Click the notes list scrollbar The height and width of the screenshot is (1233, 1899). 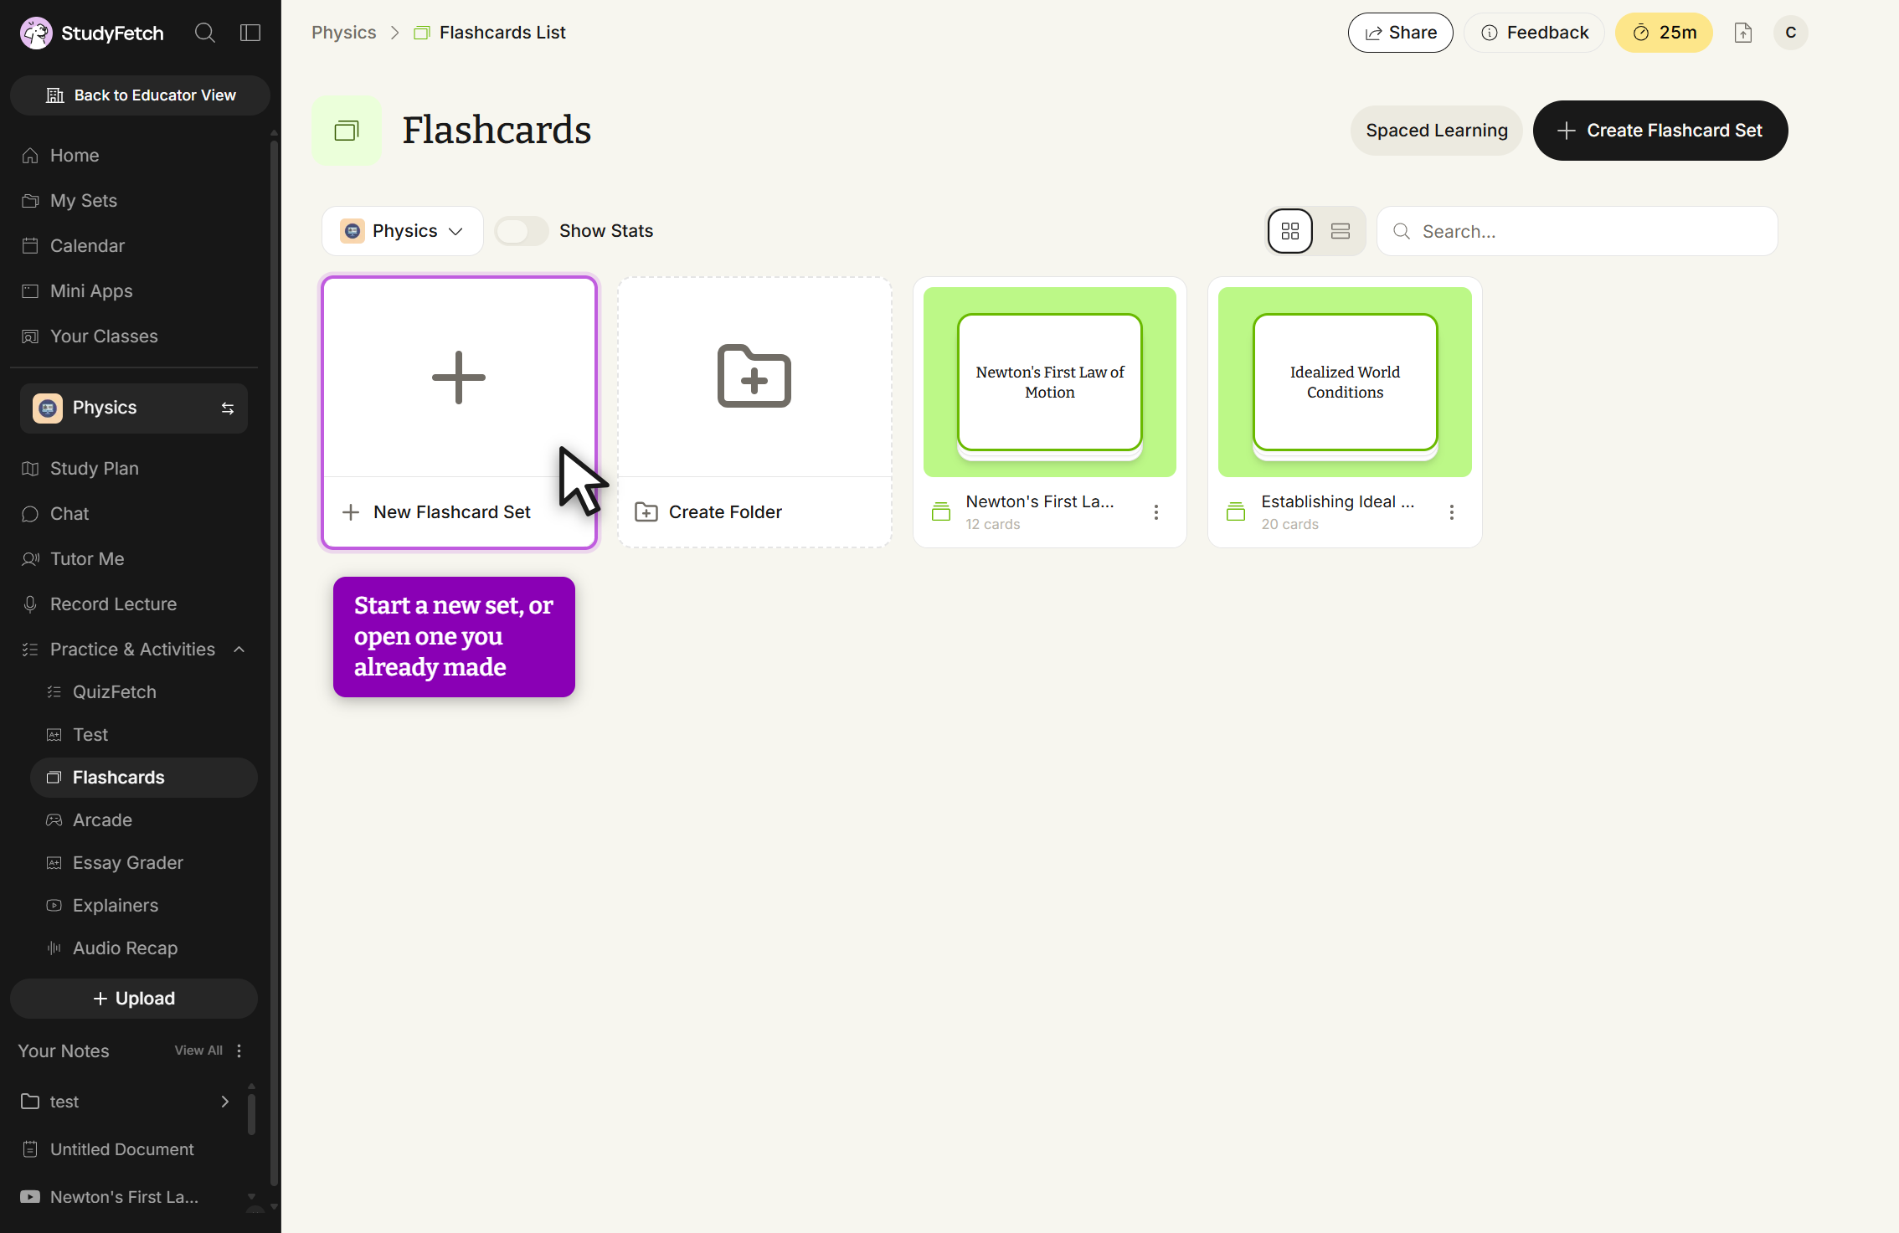coord(251,1113)
